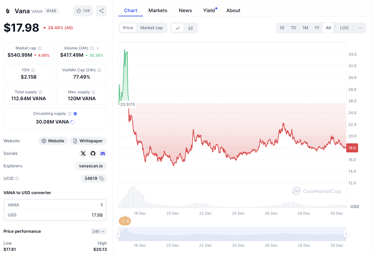Open the X (Twitter) social link
This screenshot has width=372, height=254.
pos(83,153)
